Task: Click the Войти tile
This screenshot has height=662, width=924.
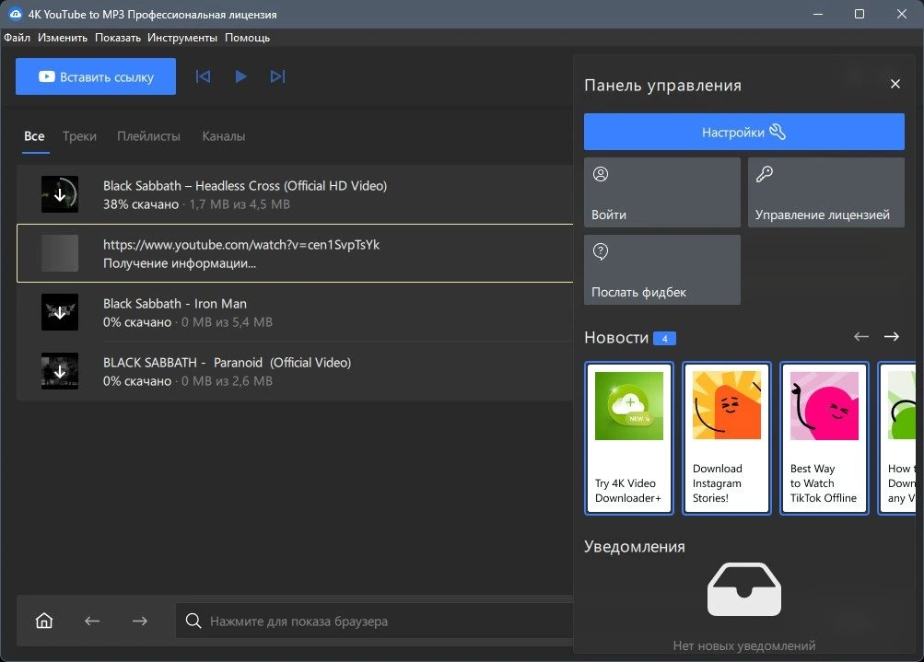Action: 661,192
